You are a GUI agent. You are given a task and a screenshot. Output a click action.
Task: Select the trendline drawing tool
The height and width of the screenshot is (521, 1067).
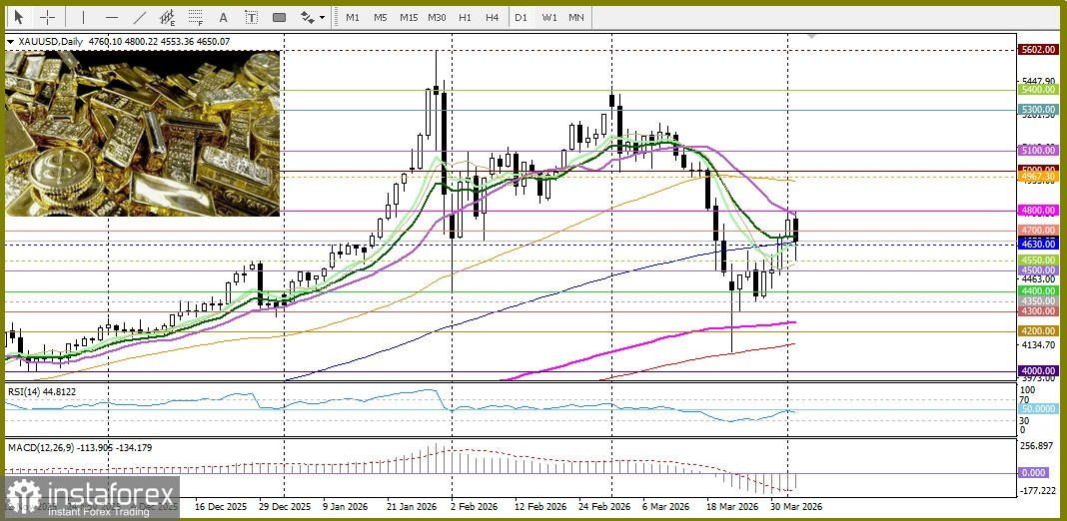coord(140,17)
